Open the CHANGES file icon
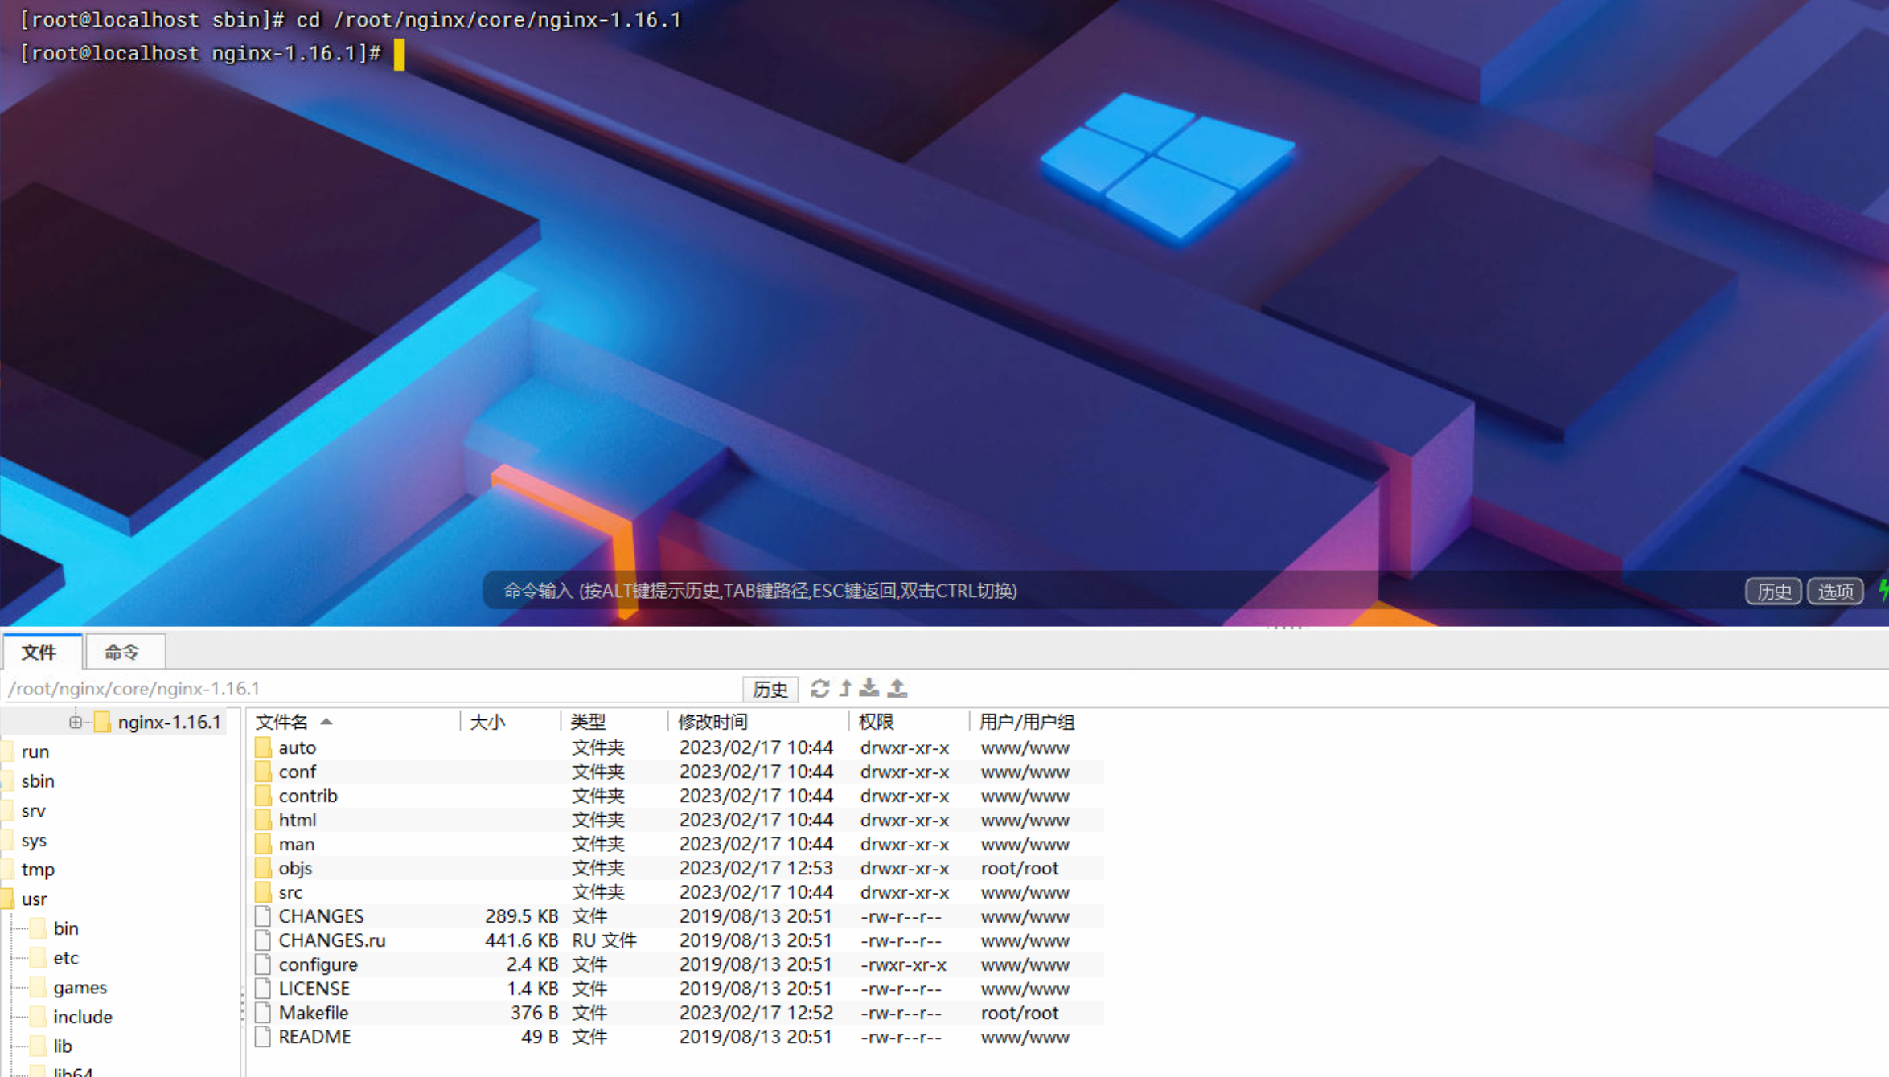This screenshot has height=1077, width=1889. pyautogui.click(x=261, y=915)
